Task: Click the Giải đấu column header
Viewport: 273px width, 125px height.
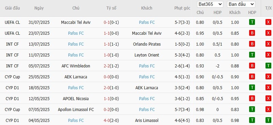Action: pos(12,8)
